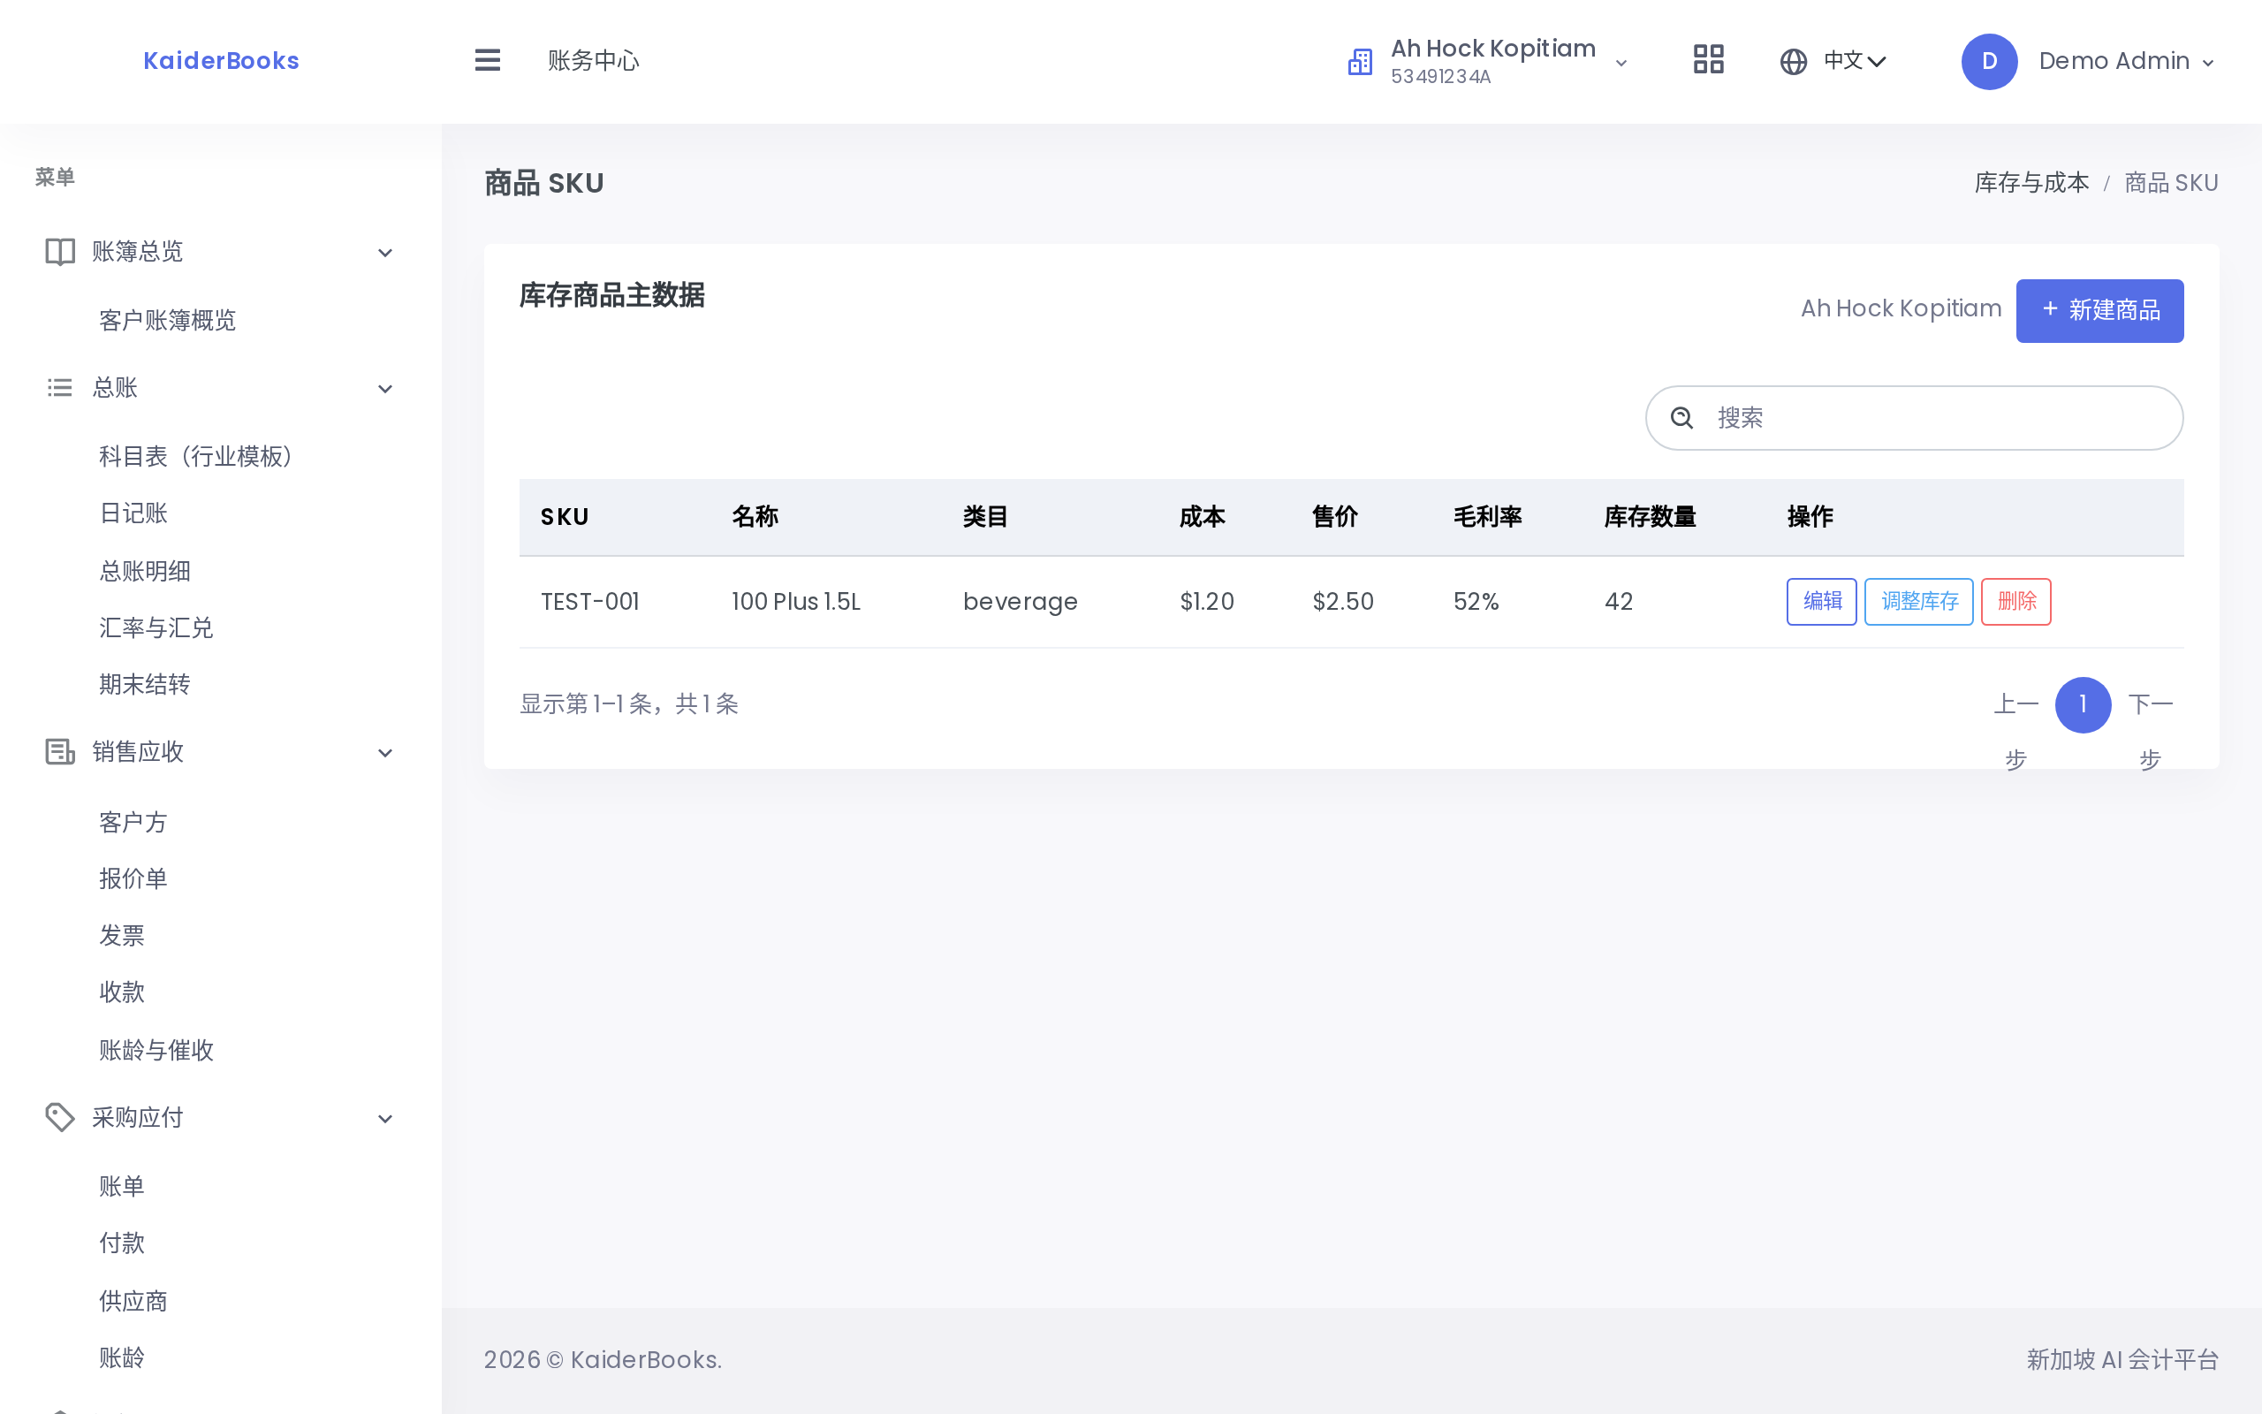
Task: Go to next page with 下一步
Action: pos(2150,732)
